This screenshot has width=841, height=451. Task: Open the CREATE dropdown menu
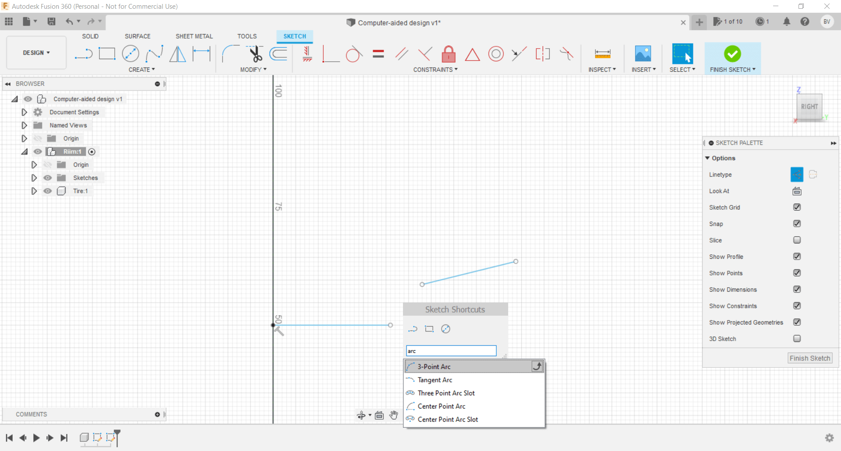click(141, 70)
